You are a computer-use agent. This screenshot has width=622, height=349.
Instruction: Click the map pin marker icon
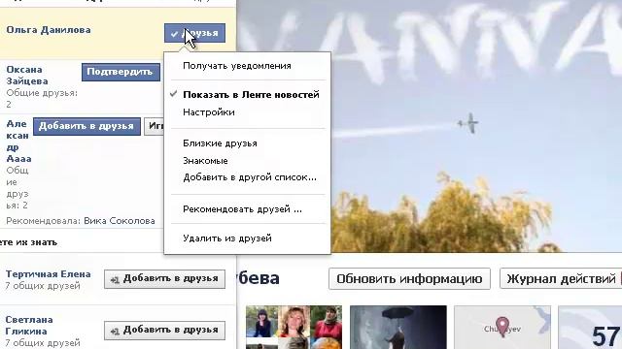point(502,326)
